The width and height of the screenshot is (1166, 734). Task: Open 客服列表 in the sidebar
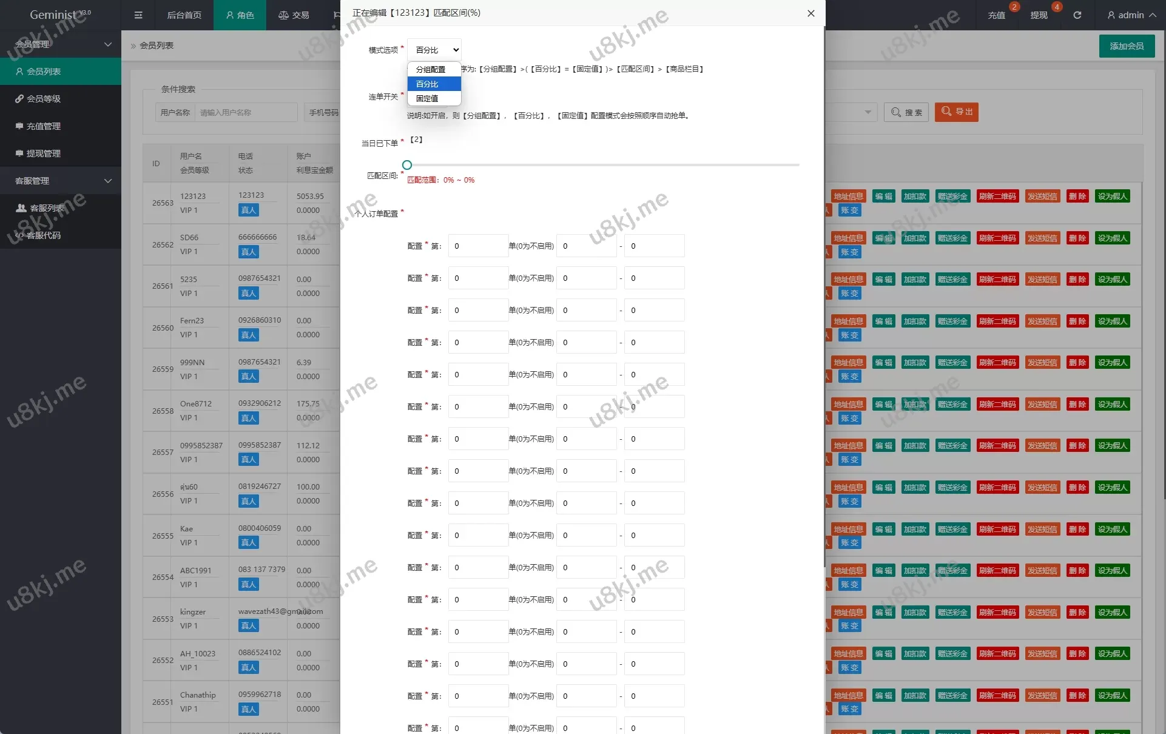tap(47, 208)
